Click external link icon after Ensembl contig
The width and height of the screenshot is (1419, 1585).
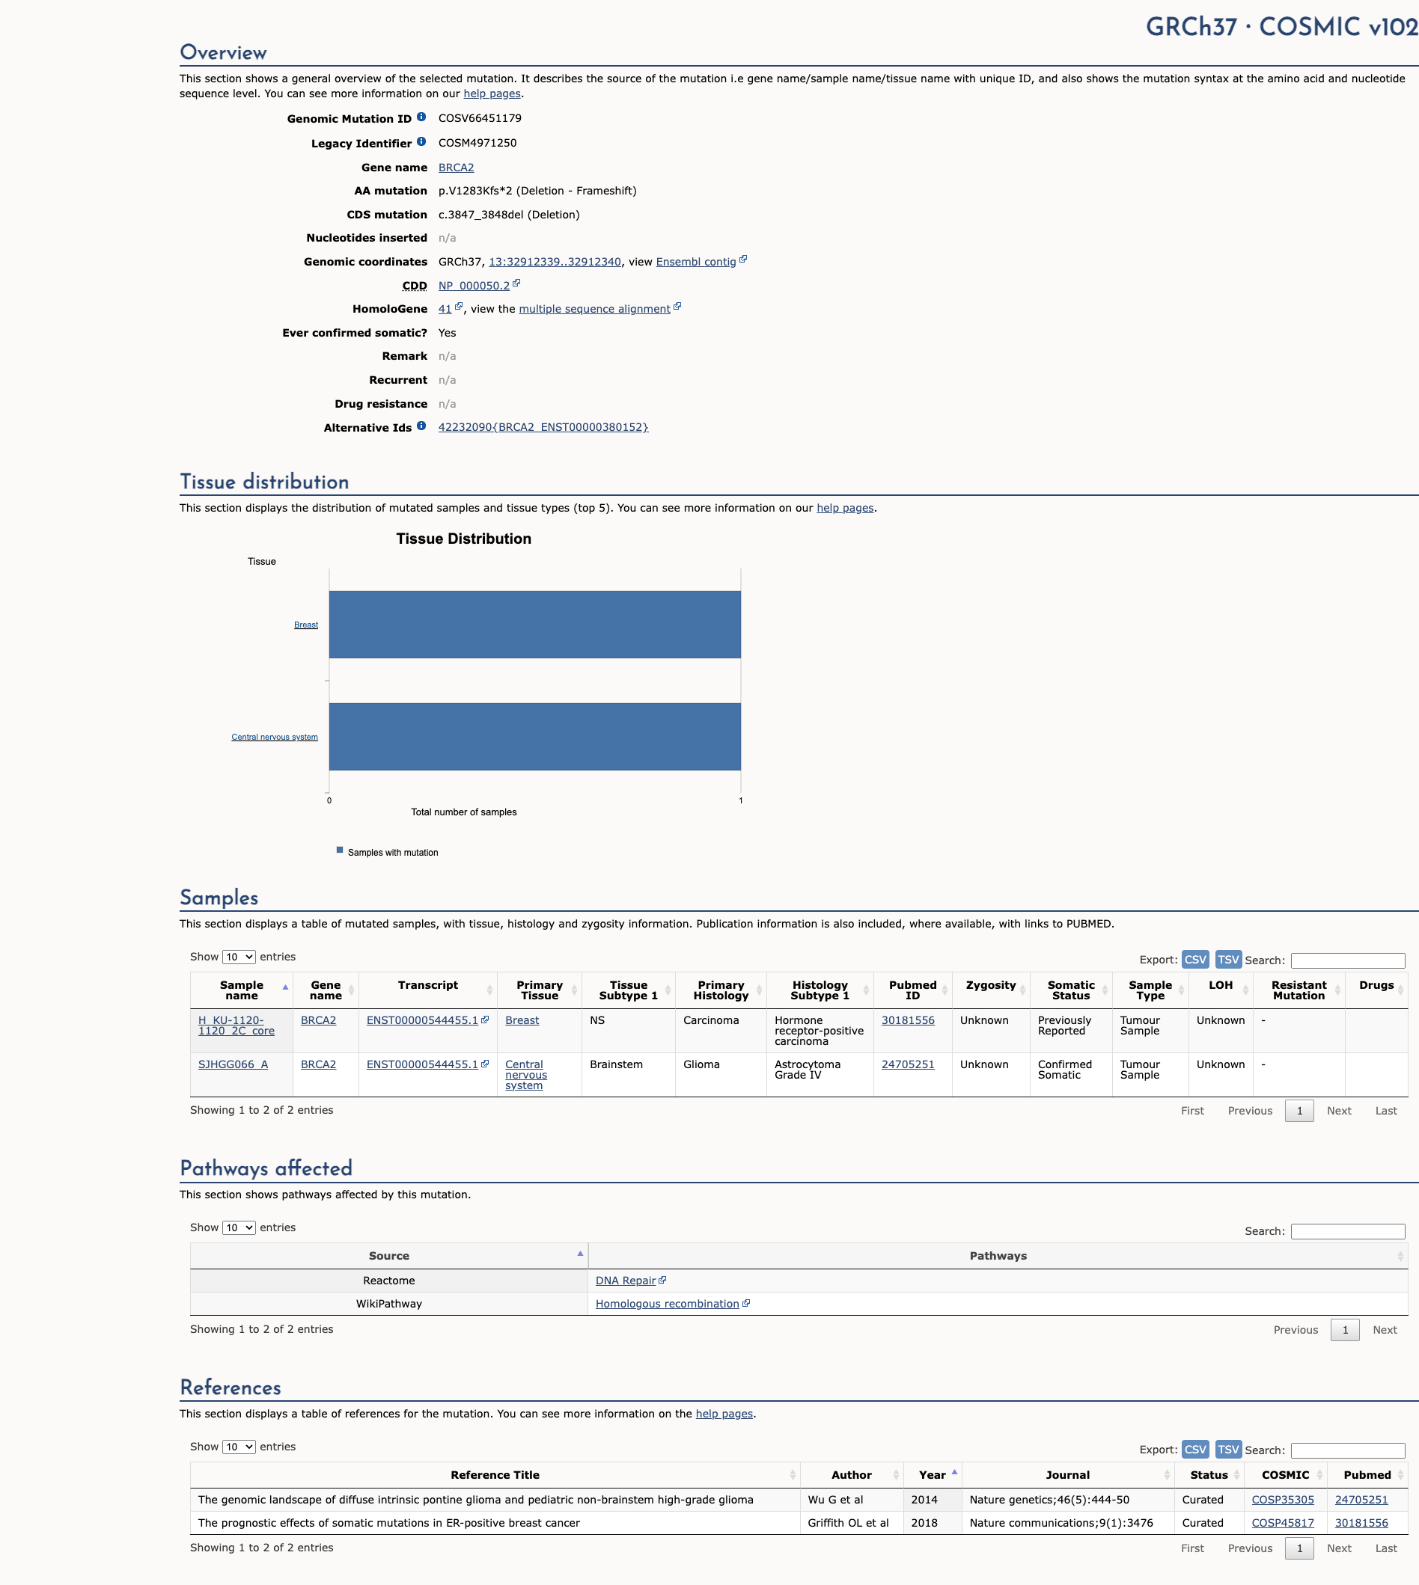click(743, 260)
